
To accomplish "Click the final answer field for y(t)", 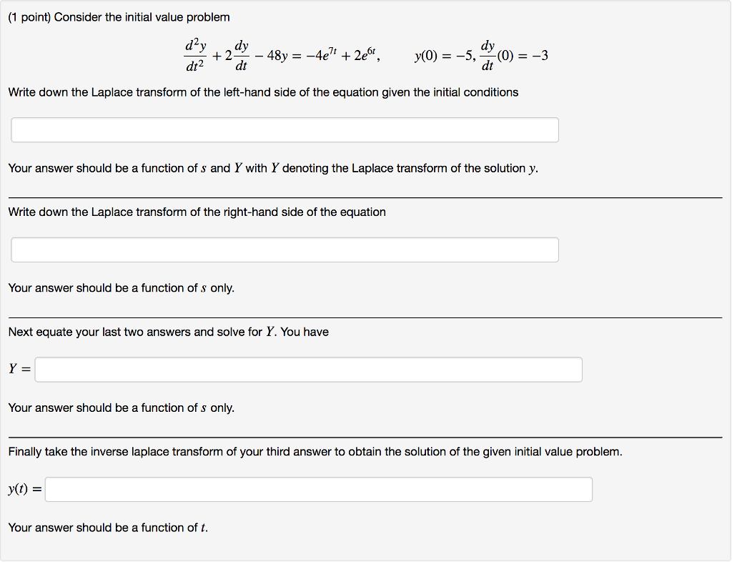I will pyautogui.click(x=318, y=489).
